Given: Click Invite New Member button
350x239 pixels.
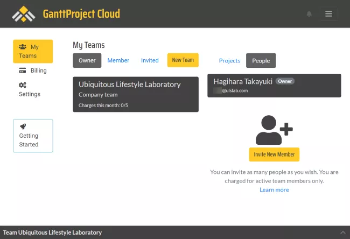Looking at the screenshot, I should [x=274, y=154].
